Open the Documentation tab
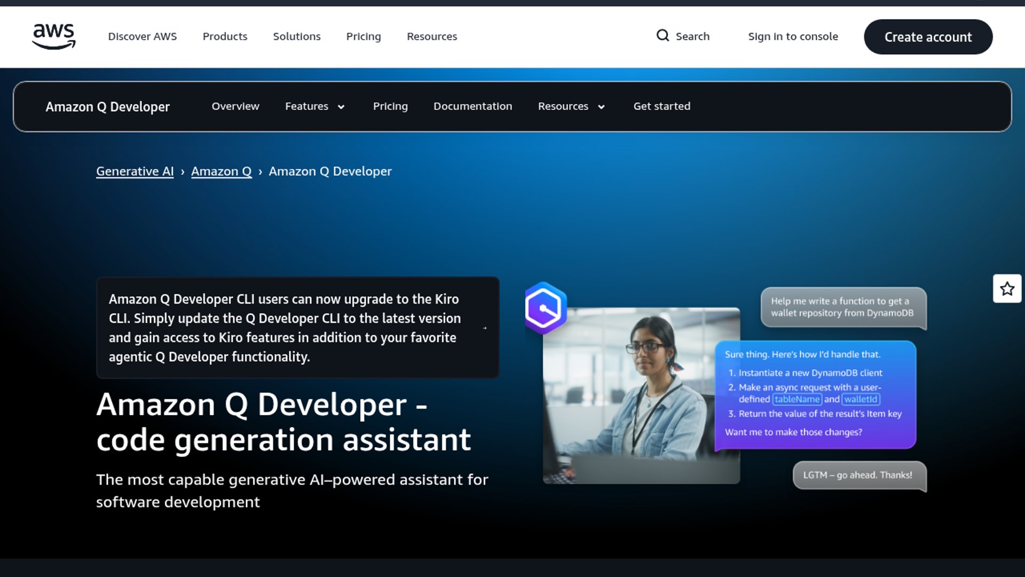This screenshot has height=577, width=1025. 472,106
